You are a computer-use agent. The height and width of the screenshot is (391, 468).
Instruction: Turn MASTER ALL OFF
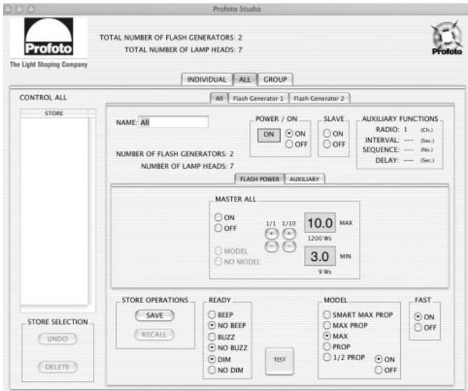[x=219, y=228]
